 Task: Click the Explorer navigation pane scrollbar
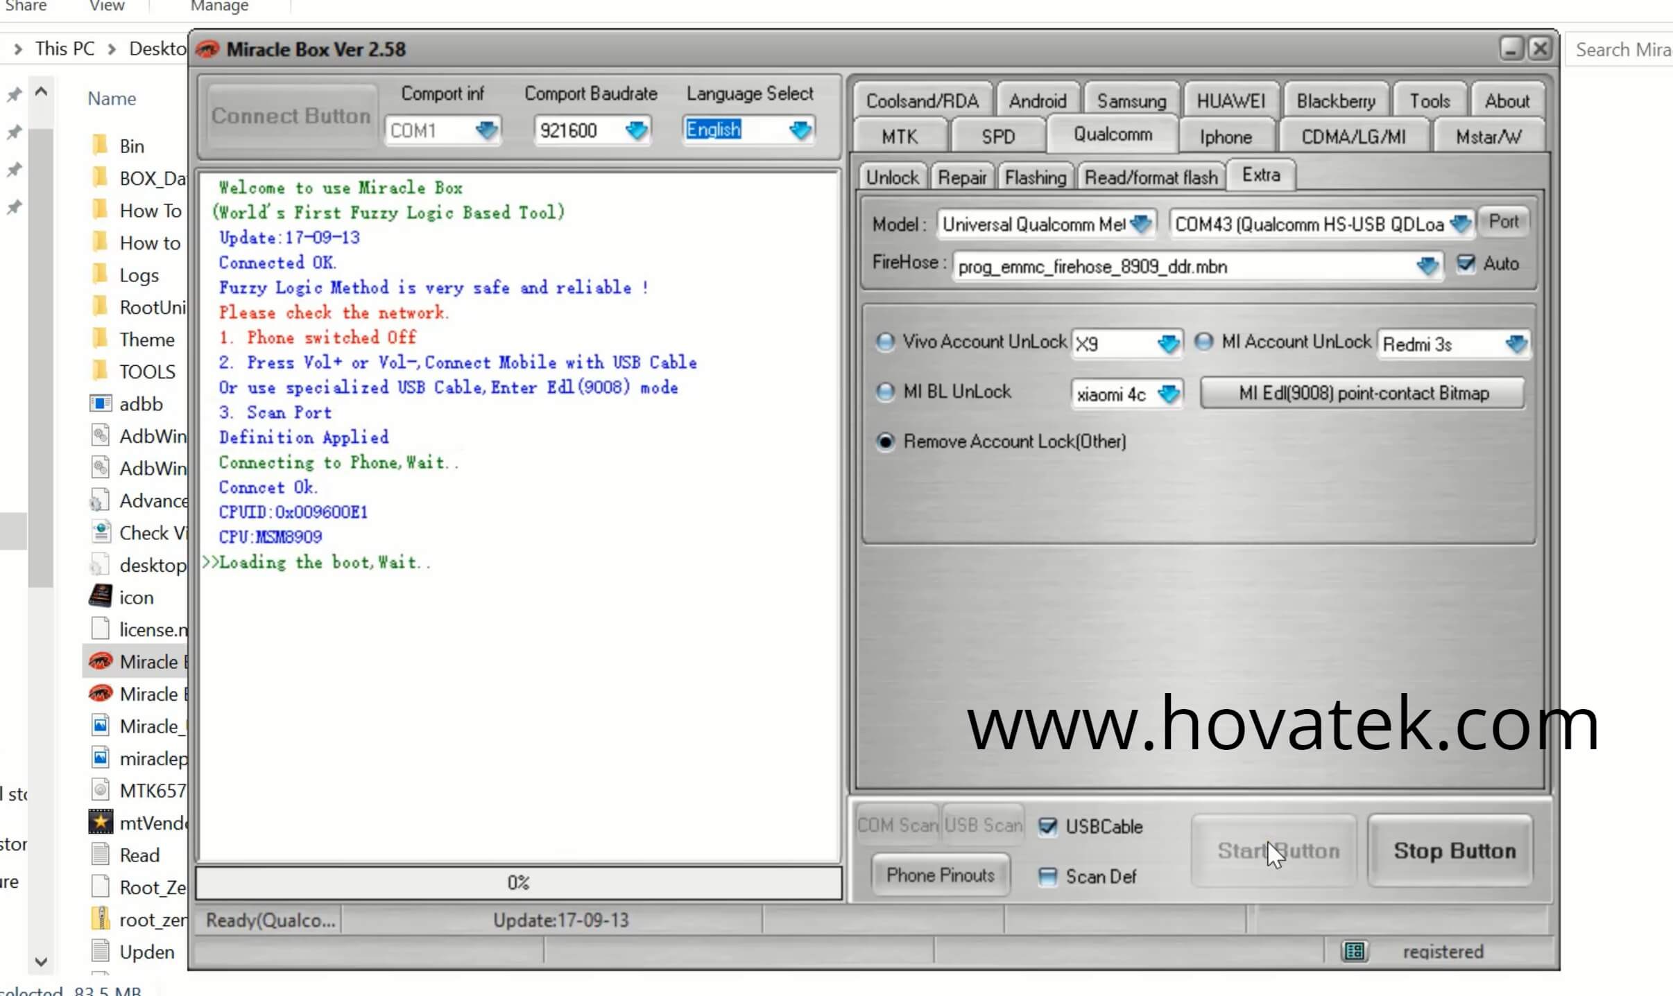41,357
